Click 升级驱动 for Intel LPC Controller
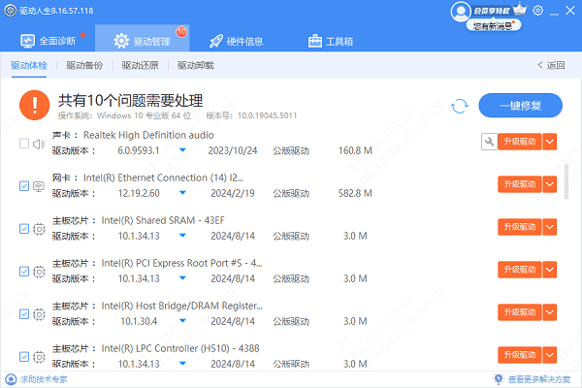This screenshot has width=582, height=388. tap(518, 355)
